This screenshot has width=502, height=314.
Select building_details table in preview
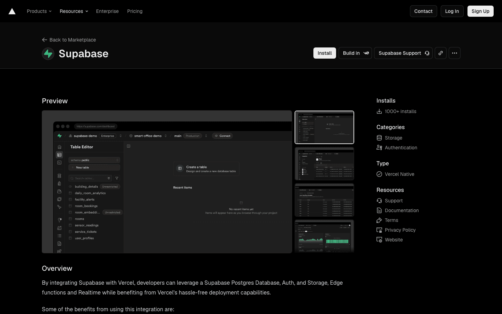(x=86, y=187)
